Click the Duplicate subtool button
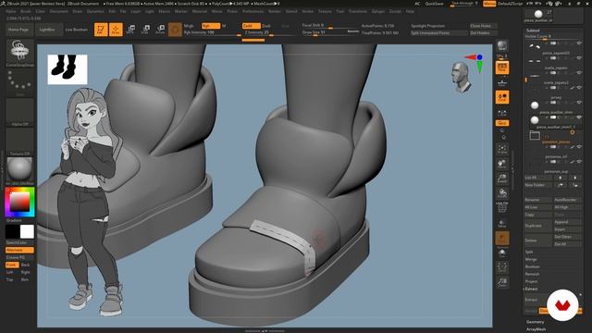592x333 pixels. (x=538, y=226)
